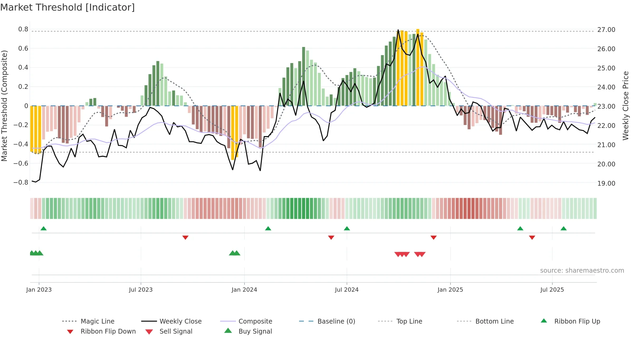633x356 pixels.
Task: Click the Ribbon Flip Down marker before Jan 2025
Action: coord(434,238)
